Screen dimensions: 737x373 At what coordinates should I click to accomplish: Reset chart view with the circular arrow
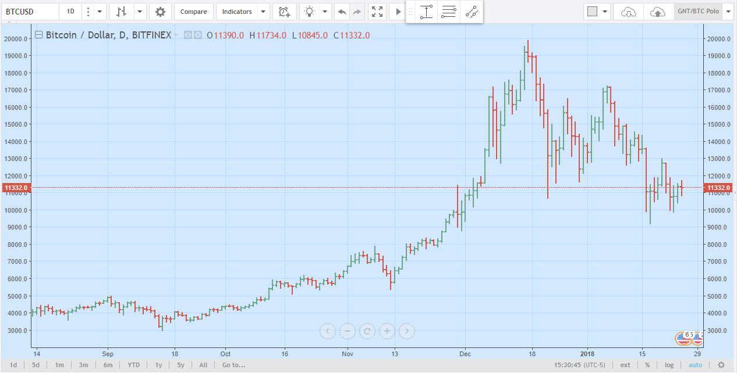point(367,331)
